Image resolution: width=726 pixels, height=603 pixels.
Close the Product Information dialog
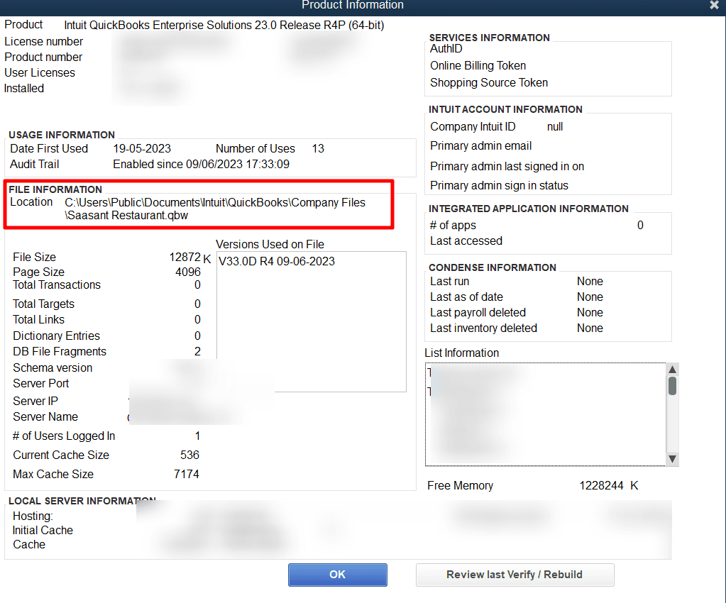pos(714,5)
